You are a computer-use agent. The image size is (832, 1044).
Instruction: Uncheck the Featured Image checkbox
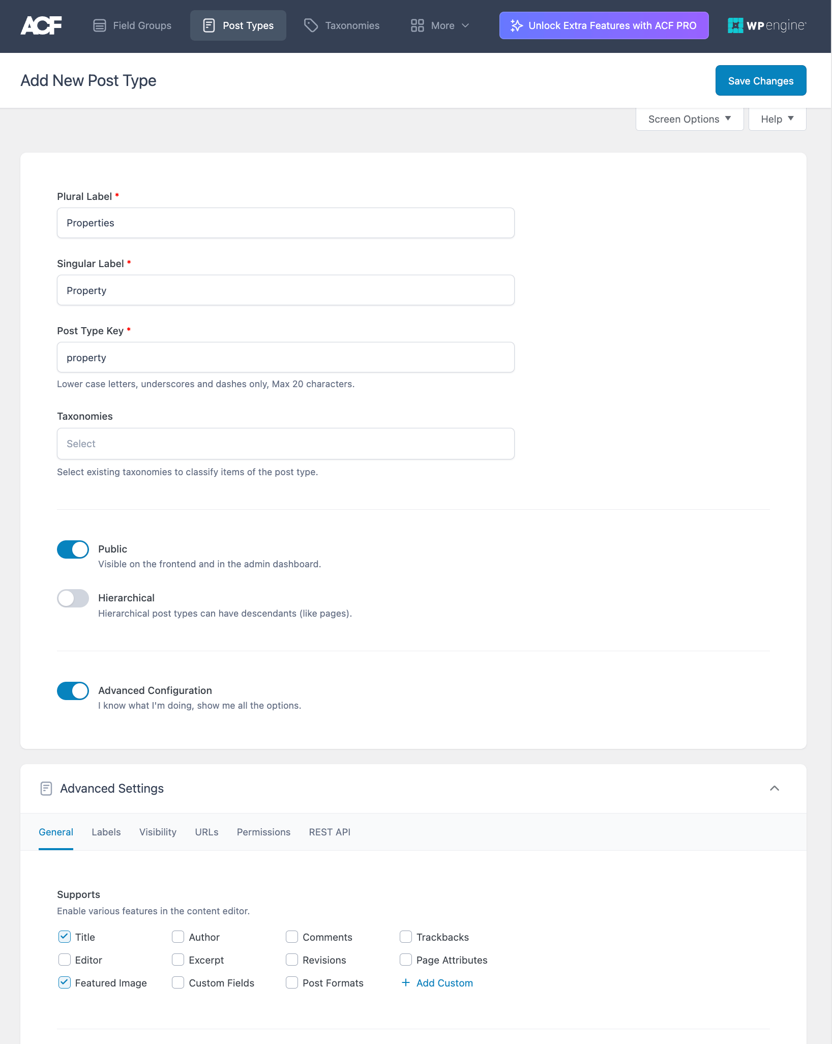click(x=64, y=983)
